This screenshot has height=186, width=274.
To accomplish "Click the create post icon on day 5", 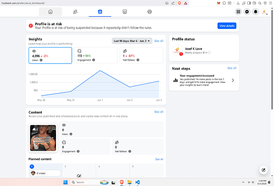I will pyautogui.click(x=79, y=176).
